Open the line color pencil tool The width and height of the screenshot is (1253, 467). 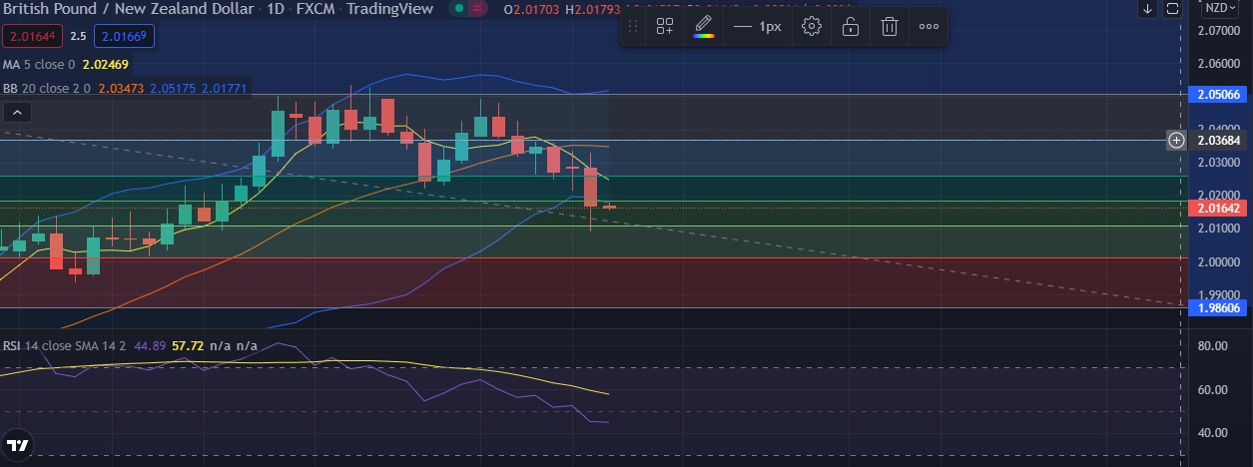point(704,27)
